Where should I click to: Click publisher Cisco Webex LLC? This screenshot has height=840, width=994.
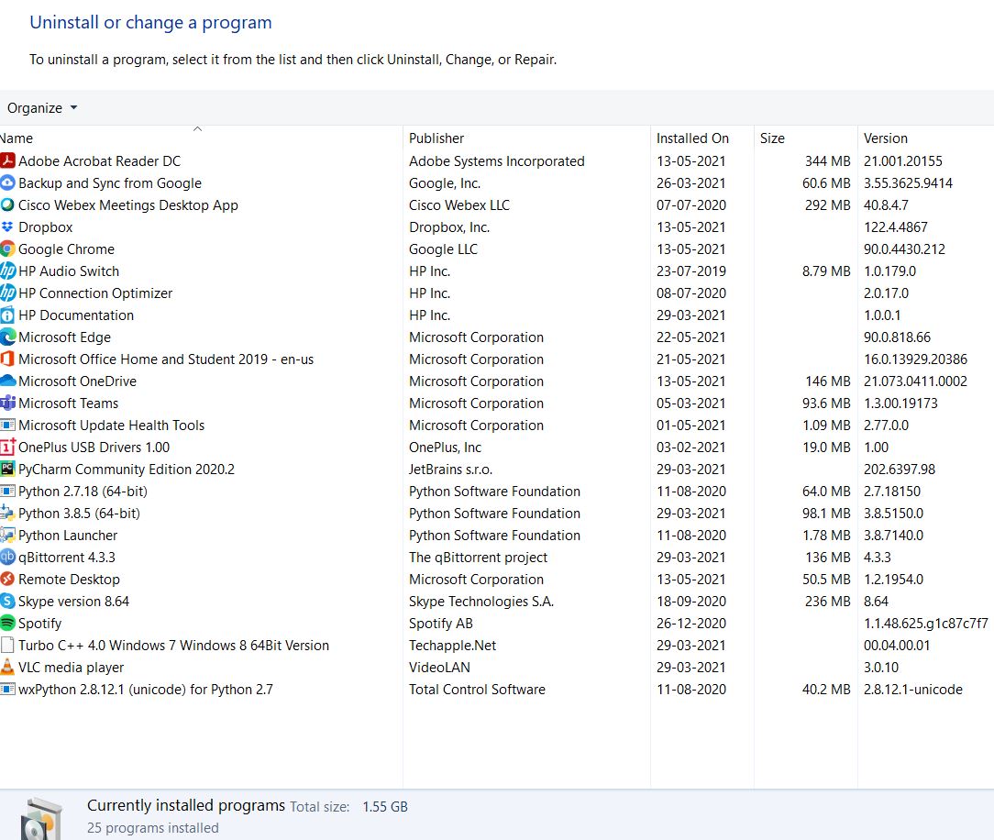pyautogui.click(x=459, y=205)
